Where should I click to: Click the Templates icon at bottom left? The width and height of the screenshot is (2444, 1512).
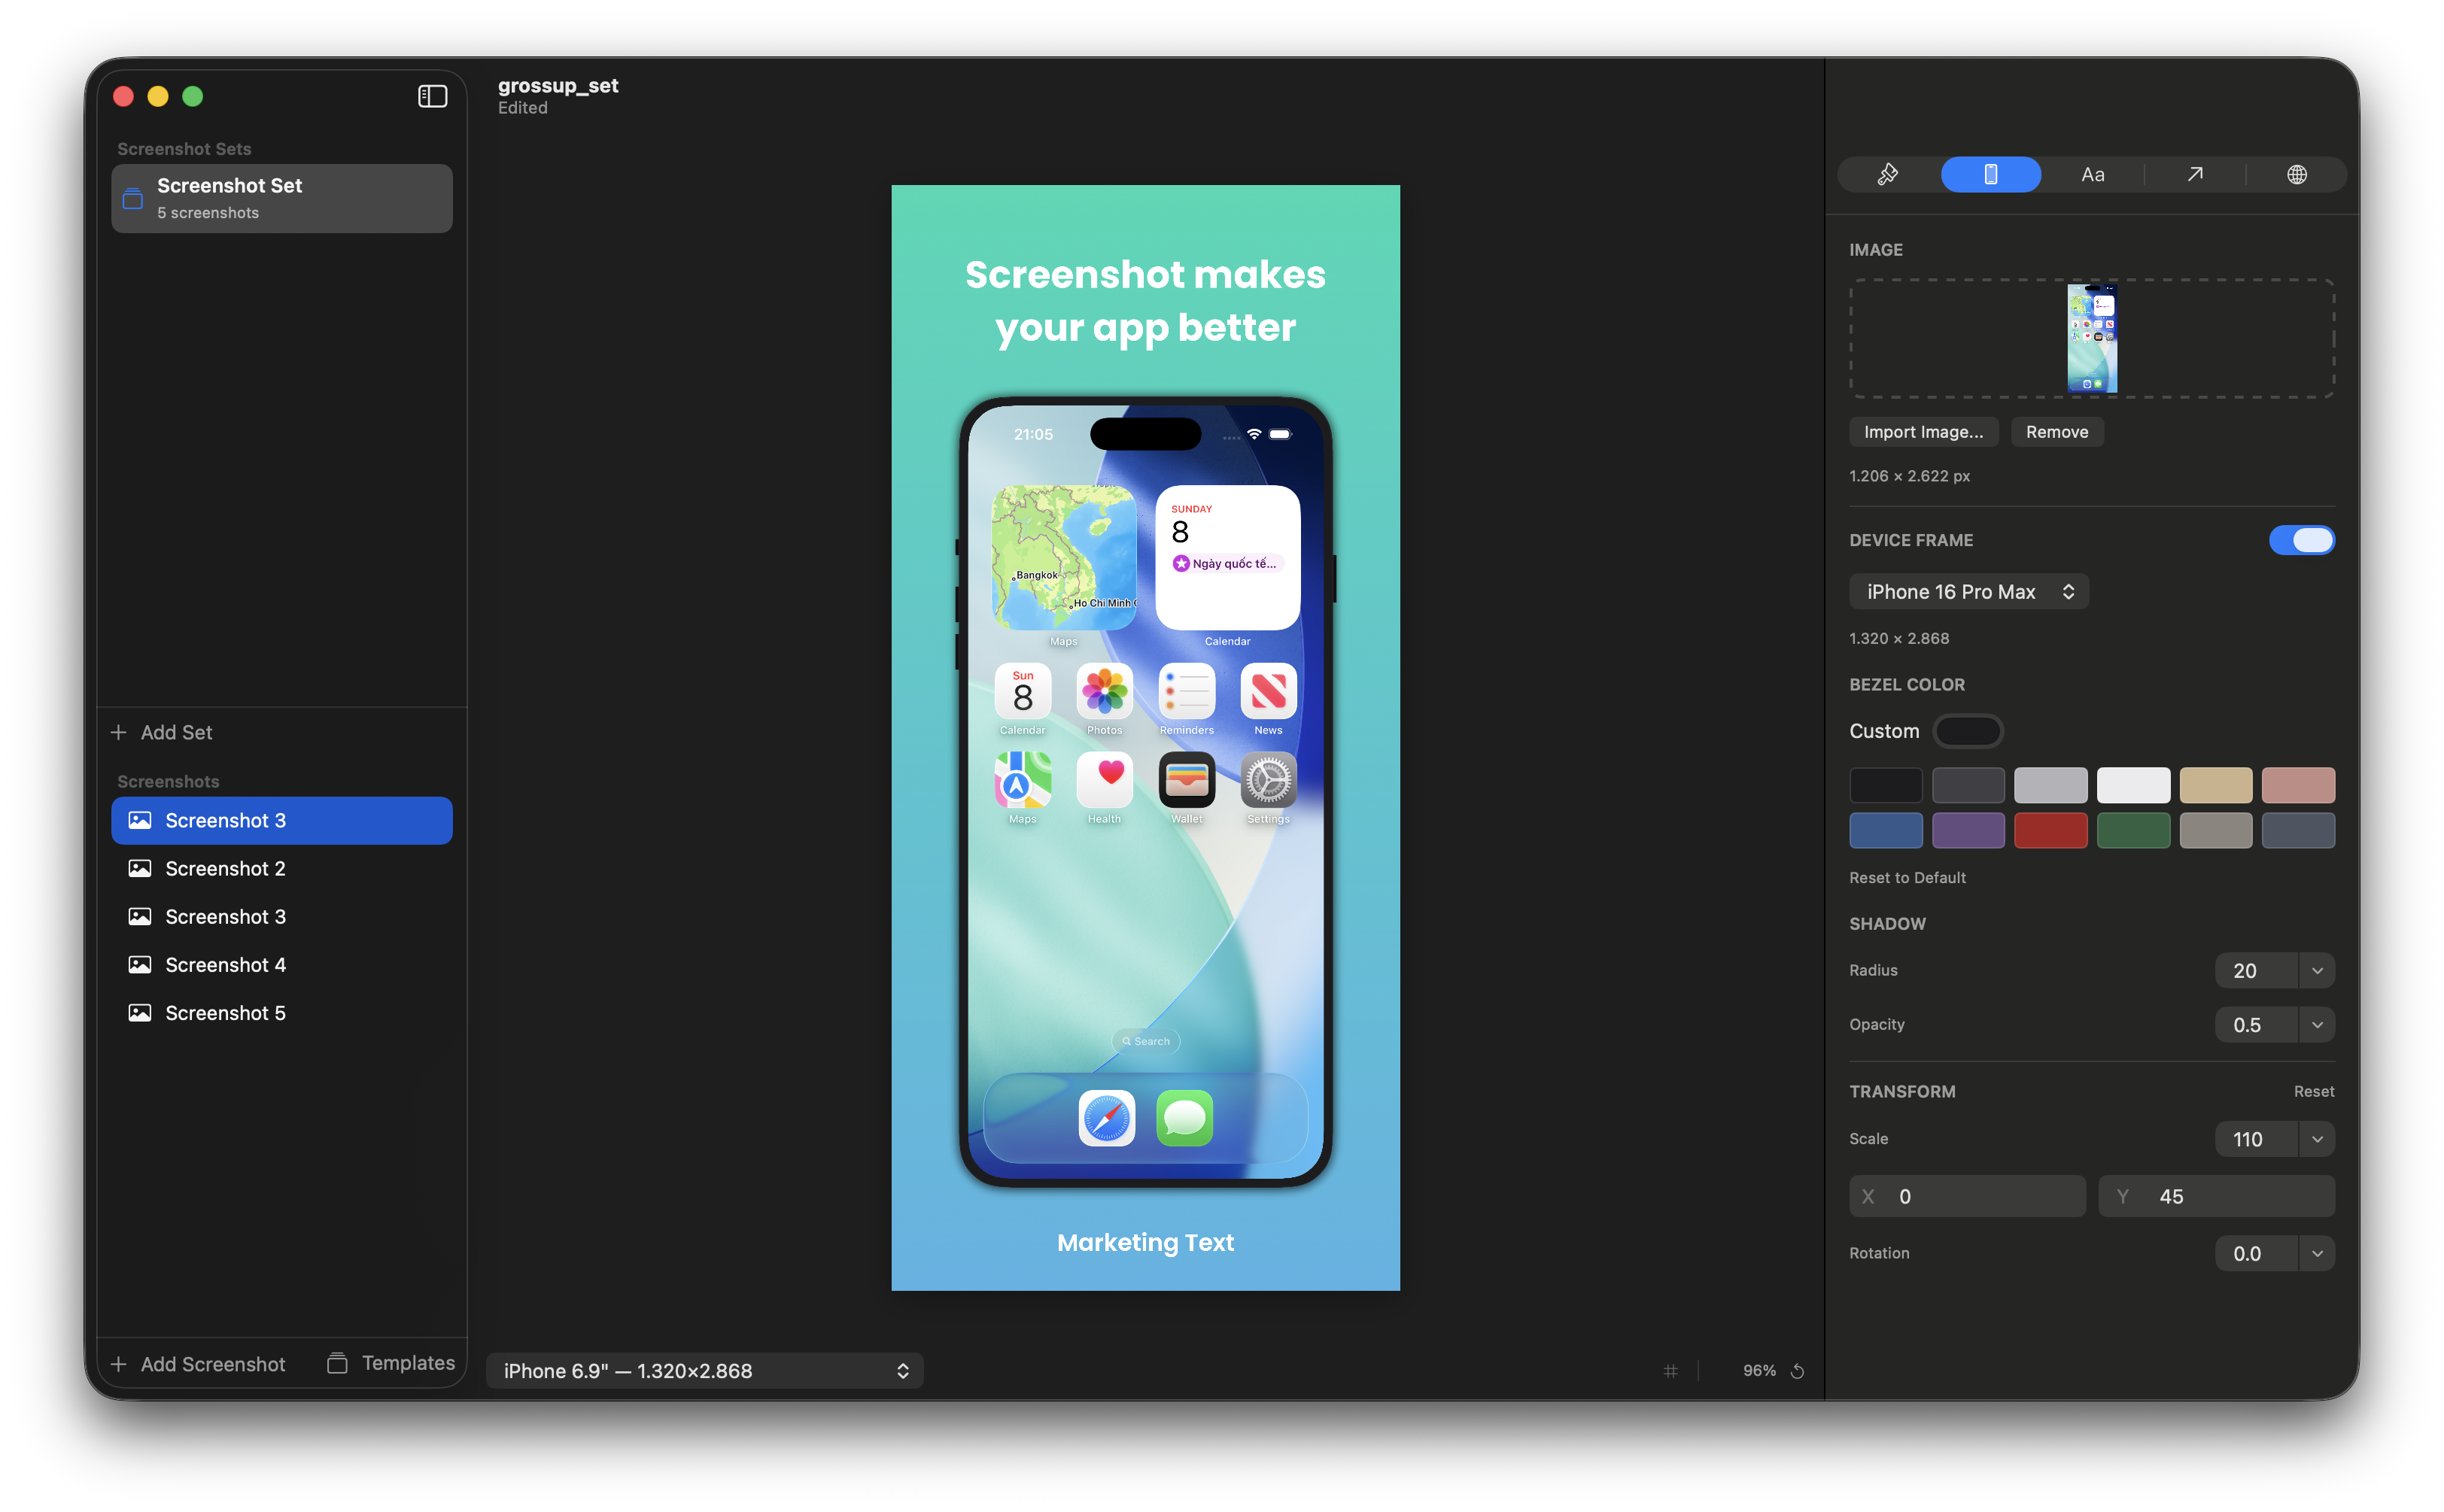click(339, 1363)
